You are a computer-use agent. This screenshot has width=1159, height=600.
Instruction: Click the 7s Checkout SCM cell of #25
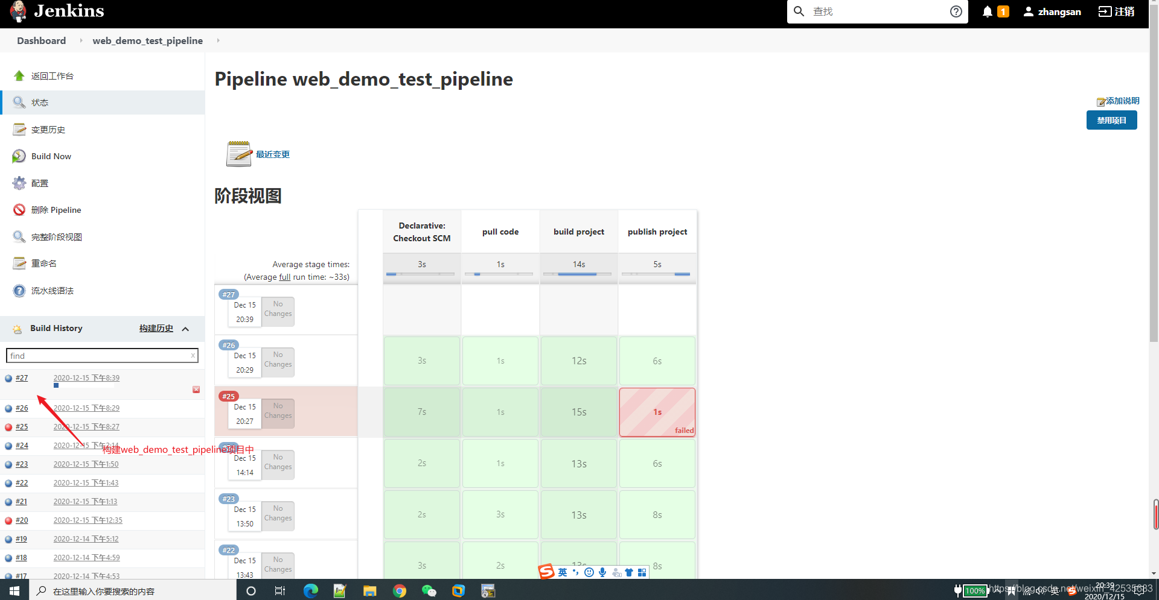coord(422,412)
